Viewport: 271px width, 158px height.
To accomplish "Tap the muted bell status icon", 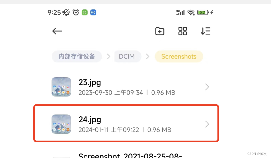I will [66, 13].
